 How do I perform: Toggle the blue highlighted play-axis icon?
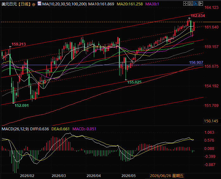(x=196, y=3)
